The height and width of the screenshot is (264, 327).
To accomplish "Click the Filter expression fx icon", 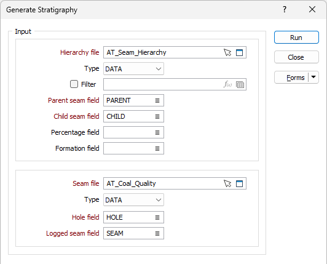I will click(x=227, y=84).
